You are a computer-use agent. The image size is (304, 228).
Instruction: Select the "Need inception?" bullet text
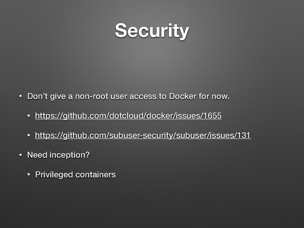click(58, 155)
